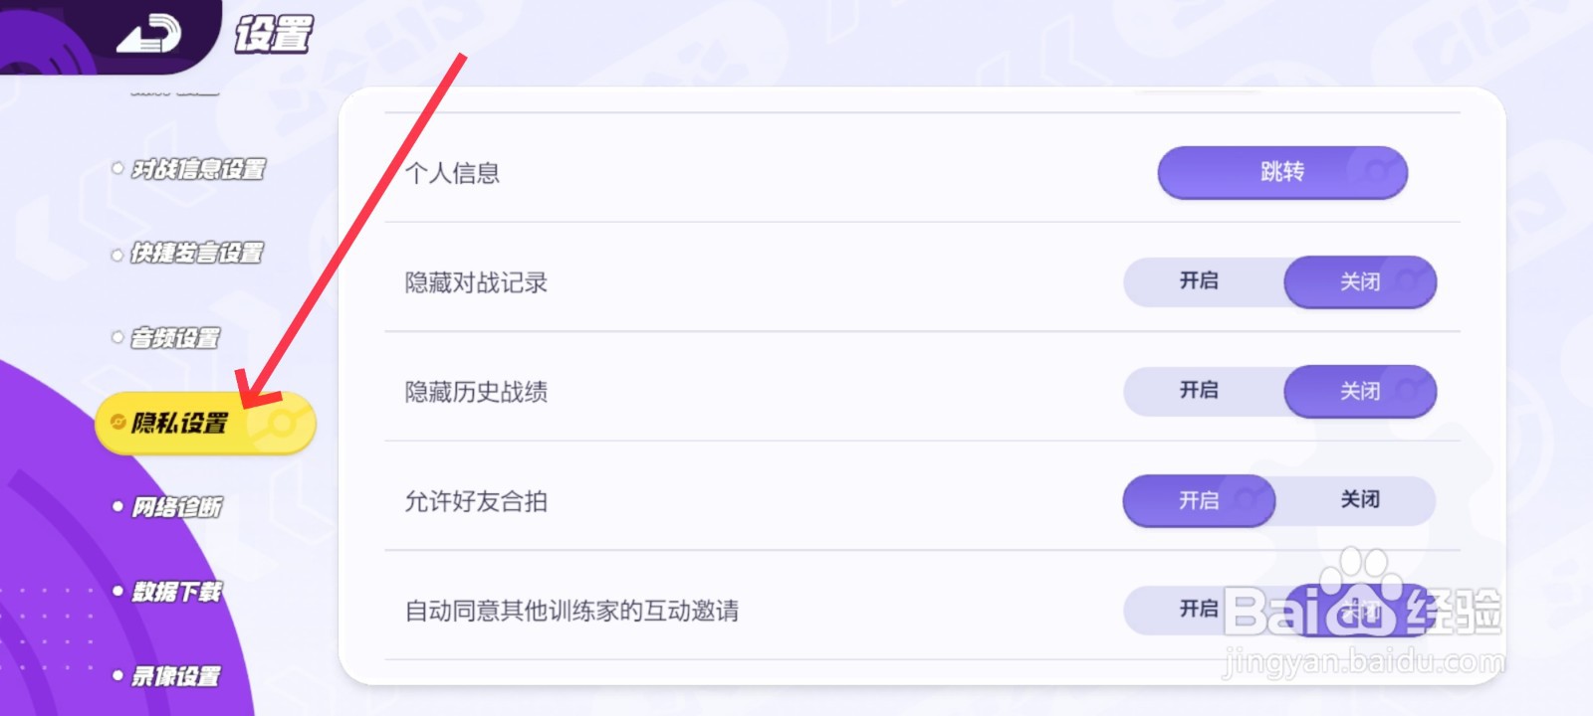The image size is (1593, 716).
Task: Select the highlighted 隐私设置 tab
Action: (x=180, y=424)
